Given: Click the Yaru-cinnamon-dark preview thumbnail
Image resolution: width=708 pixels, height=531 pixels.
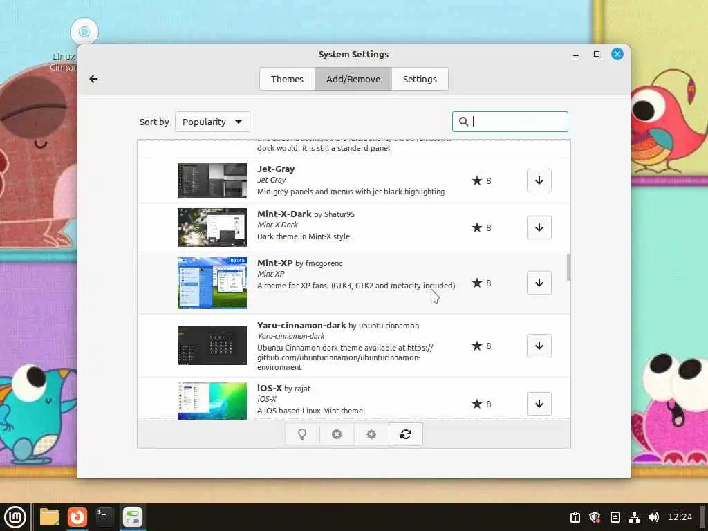Looking at the screenshot, I should pos(212,346).
